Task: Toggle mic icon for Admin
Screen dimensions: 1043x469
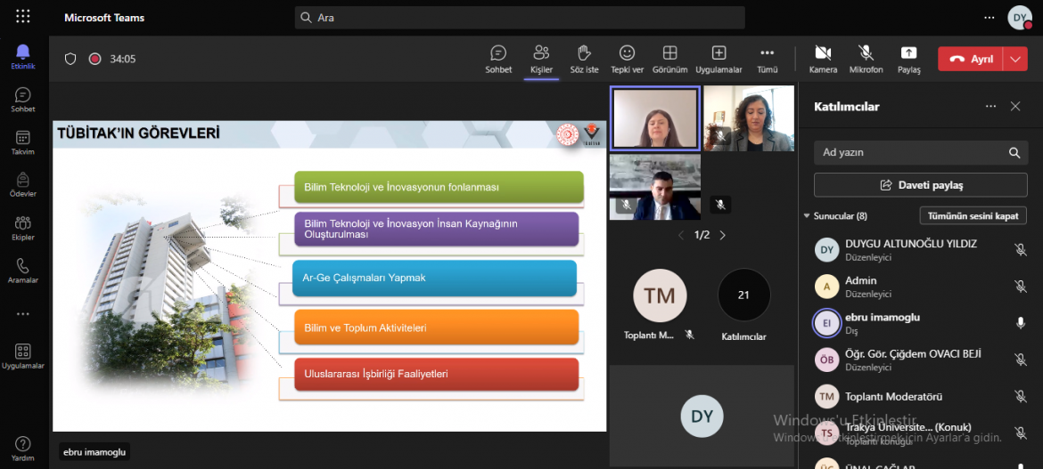Action: (1020, 287)
